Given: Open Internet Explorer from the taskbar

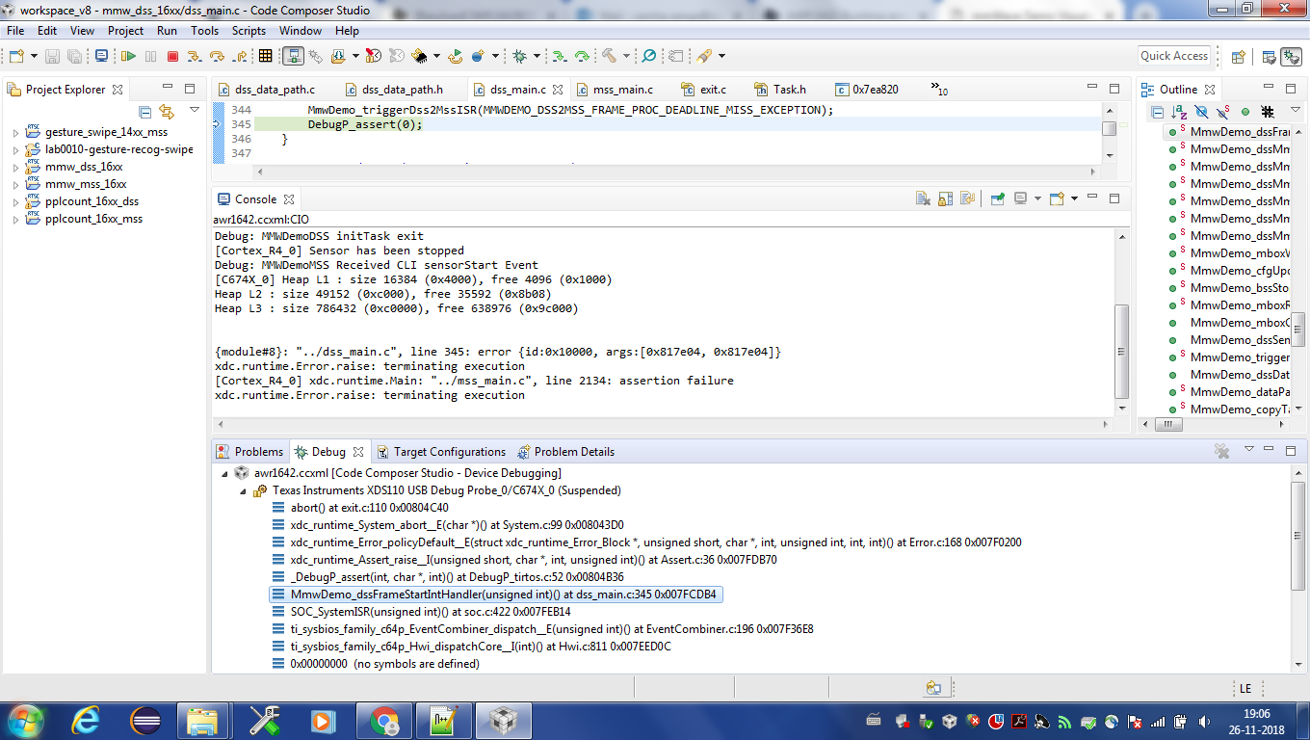Looking at the screenshot, I should tap(86, 721).
